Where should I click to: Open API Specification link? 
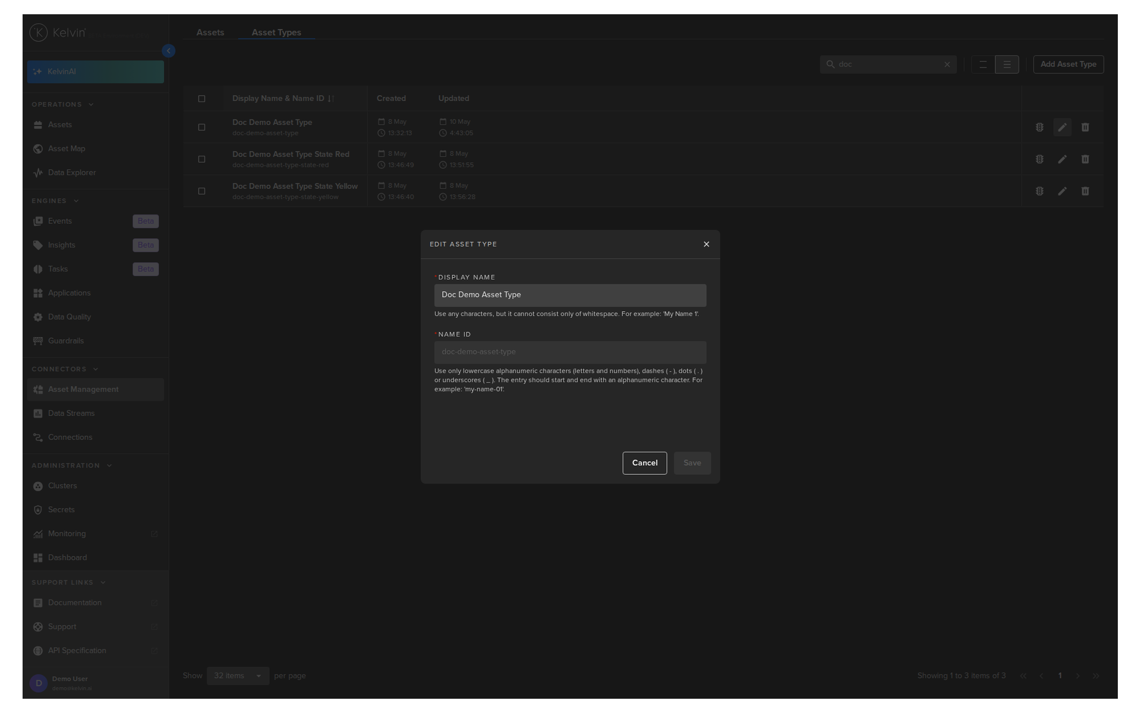click(x=95, y=651)
